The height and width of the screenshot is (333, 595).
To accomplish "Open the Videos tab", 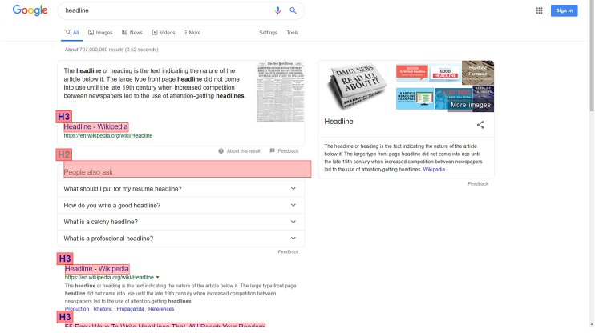I will click(164, 33).
